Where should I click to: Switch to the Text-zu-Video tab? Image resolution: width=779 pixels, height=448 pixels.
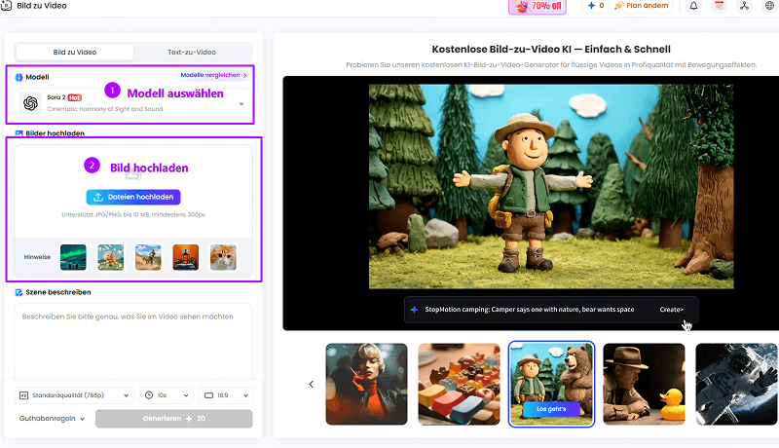coord(192,53)
